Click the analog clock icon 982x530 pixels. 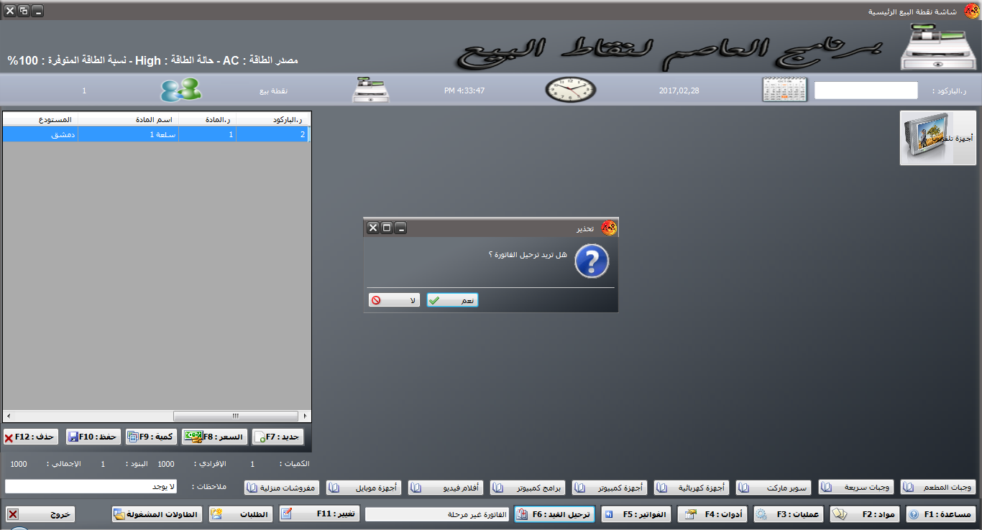[x=571, y=90]
